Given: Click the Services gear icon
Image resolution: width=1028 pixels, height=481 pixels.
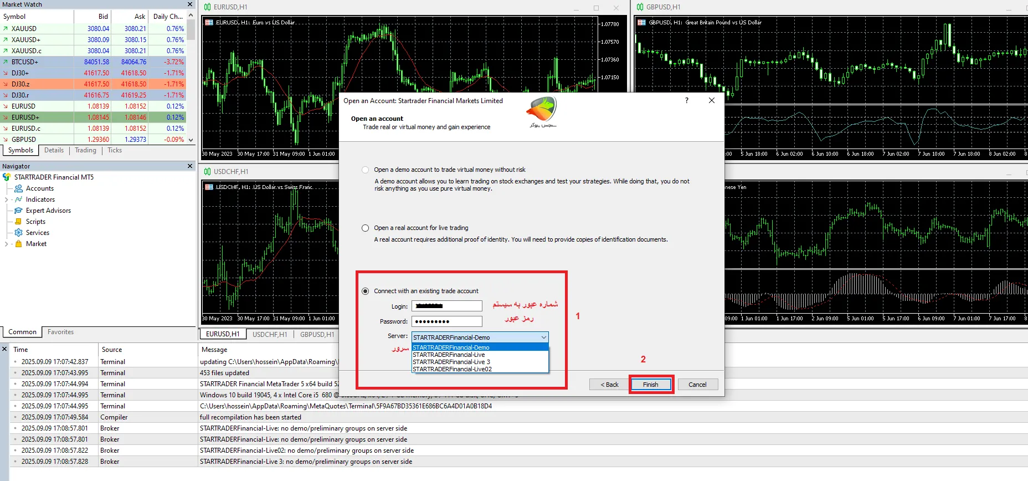Looking at the screenshot, I should [x=19, y=233].
